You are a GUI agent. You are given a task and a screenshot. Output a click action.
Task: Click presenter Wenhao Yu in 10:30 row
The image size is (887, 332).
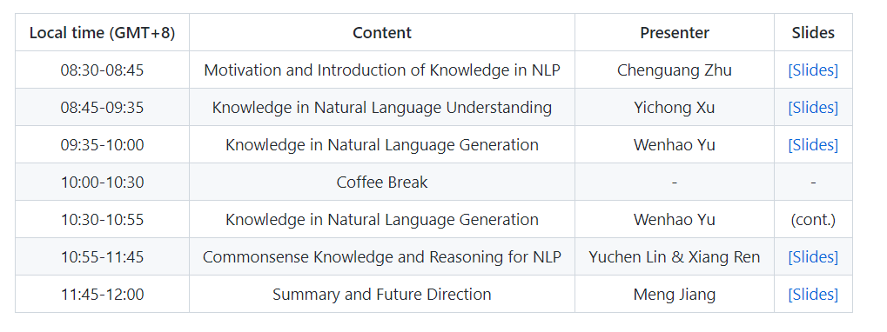pos(675,220)
